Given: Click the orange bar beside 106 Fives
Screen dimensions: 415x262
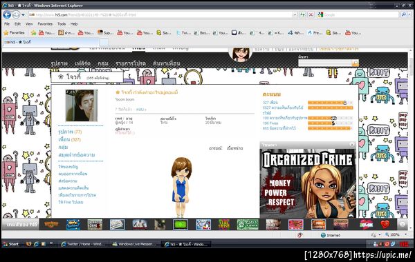Looking at the screenshot, I should [x=330, y=123].
